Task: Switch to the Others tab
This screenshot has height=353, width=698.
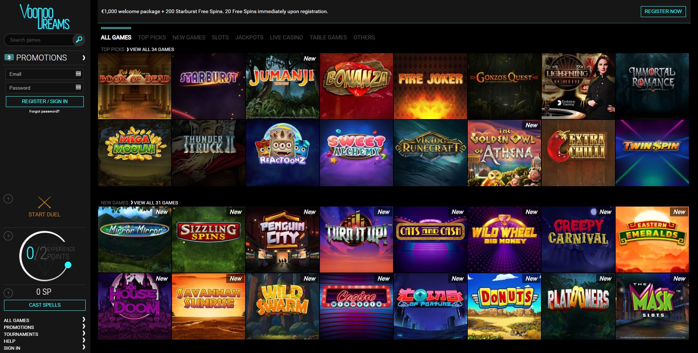Action: (364, 37)
